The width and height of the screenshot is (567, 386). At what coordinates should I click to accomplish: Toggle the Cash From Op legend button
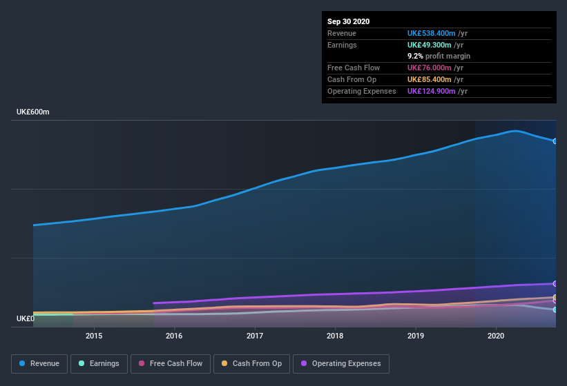click(x=251, y=364)
